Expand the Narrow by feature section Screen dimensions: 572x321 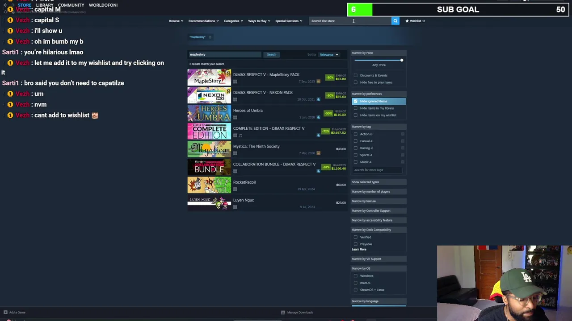pyautogui.click(x=379, y=201)
